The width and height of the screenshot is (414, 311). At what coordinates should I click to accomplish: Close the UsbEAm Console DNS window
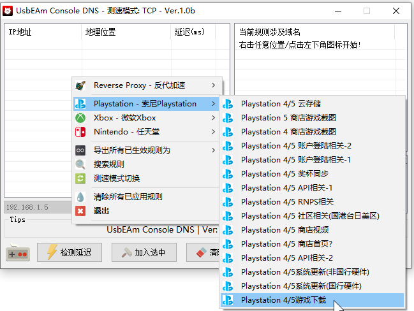tap(396, 11)
